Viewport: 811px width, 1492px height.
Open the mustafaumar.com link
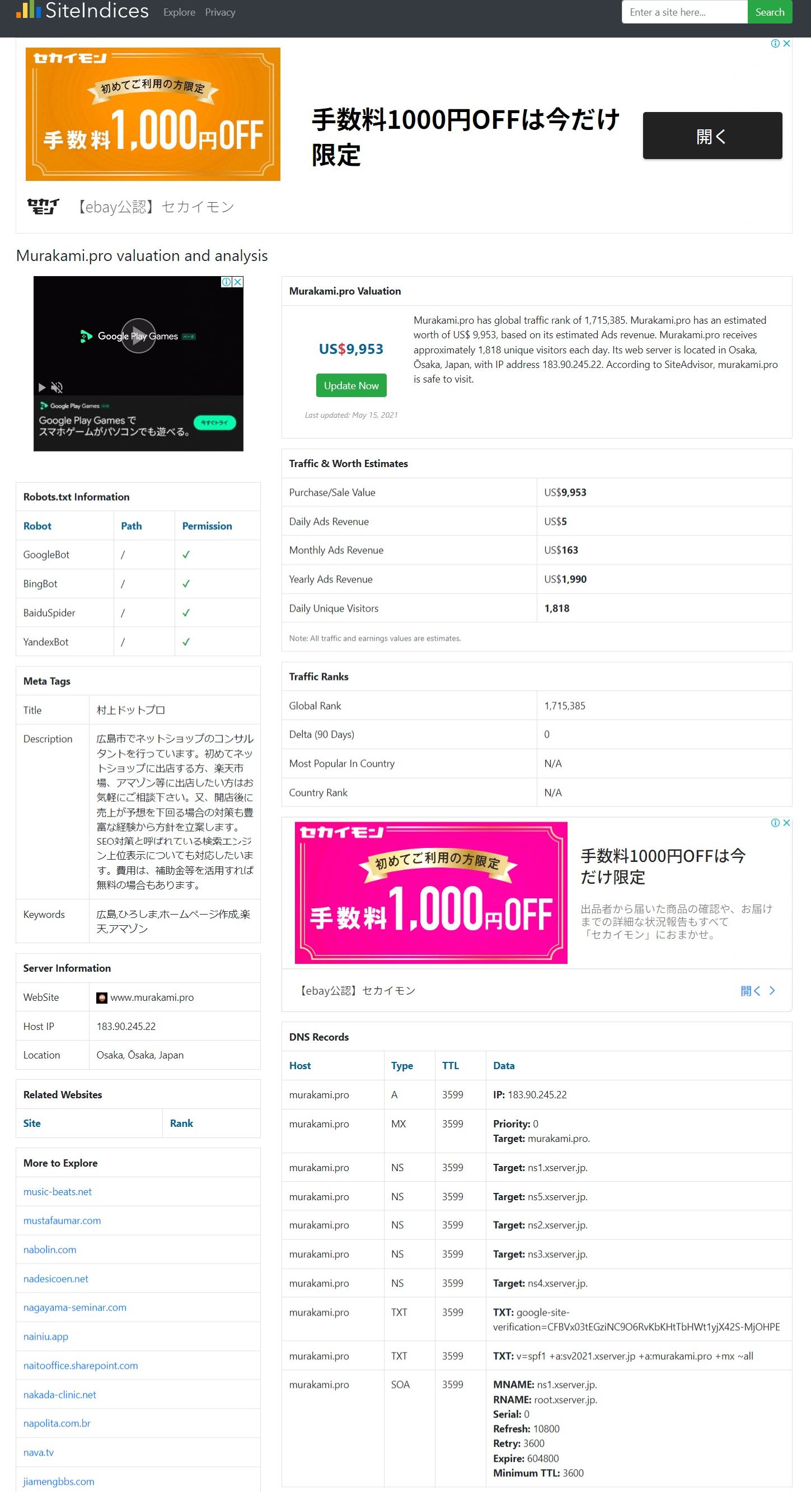coord(62,1220)
